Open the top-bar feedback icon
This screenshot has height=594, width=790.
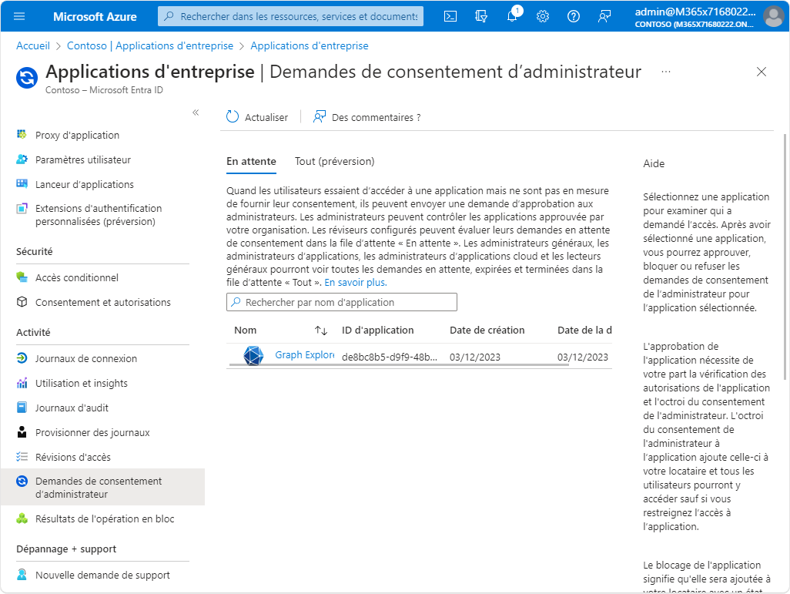(x=604, y=16)
